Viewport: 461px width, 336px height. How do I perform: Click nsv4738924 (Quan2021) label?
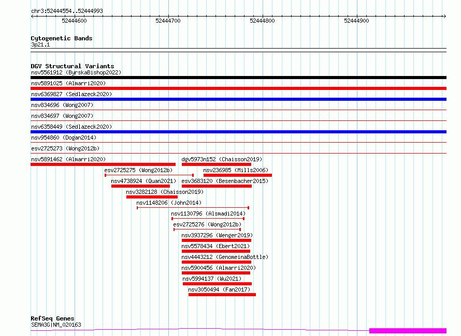click(143, 181)
